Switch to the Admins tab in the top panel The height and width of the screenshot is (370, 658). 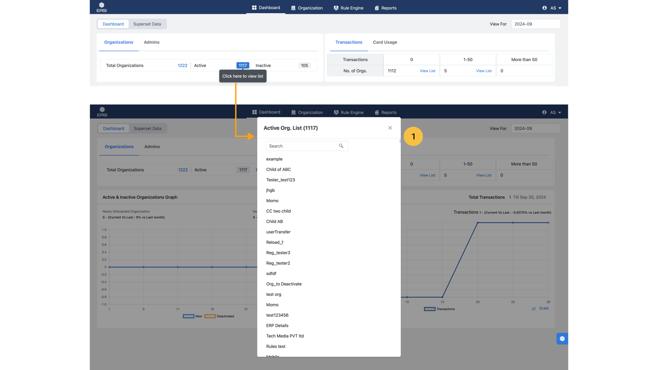pos(151,42)
